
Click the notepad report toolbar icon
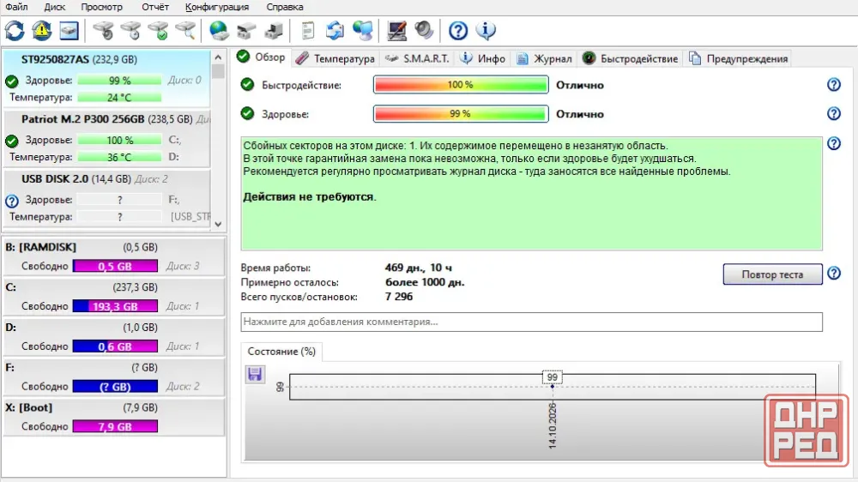click(x=307, y=31)
